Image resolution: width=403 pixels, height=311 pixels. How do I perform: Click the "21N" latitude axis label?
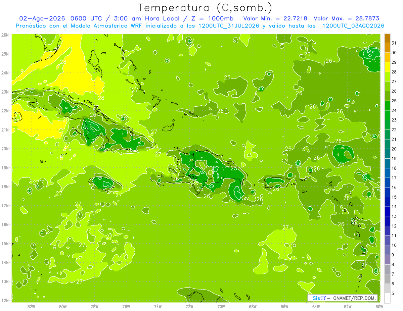(x=5, y=129)
